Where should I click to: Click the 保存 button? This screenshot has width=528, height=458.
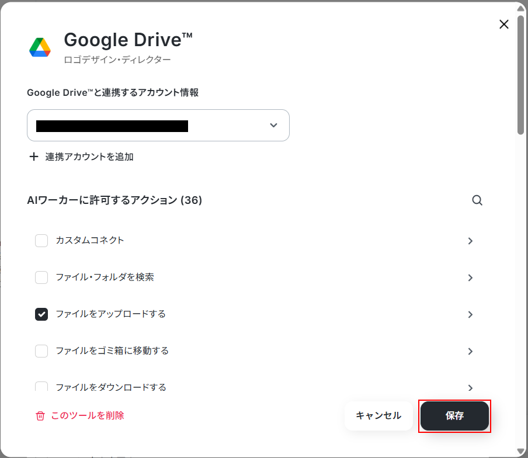(x=454, y=416)
